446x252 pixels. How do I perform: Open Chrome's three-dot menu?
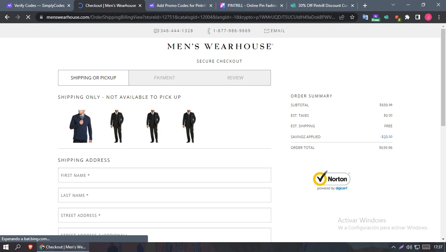(439, 17)
